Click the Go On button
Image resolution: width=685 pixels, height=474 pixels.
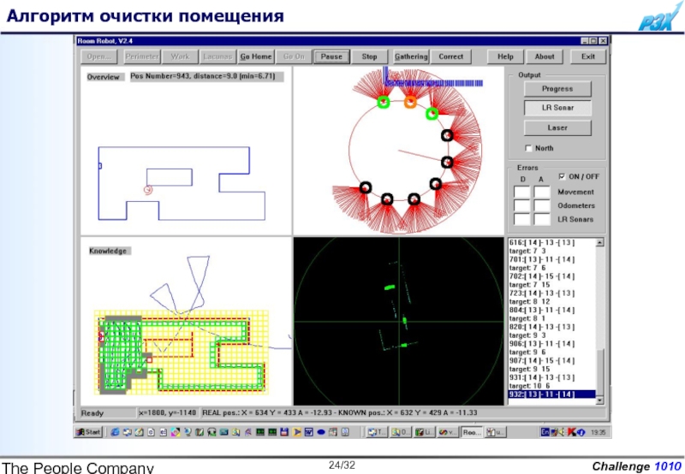coord(294,56)
